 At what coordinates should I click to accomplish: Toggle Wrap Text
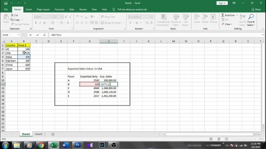click(x=108, y=17)
